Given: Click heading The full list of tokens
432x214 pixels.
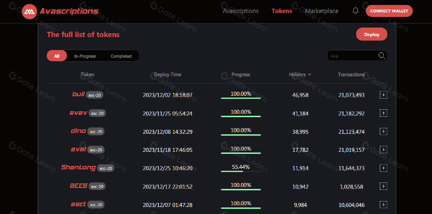Looking at the screenshot, I should coord(83,35).
